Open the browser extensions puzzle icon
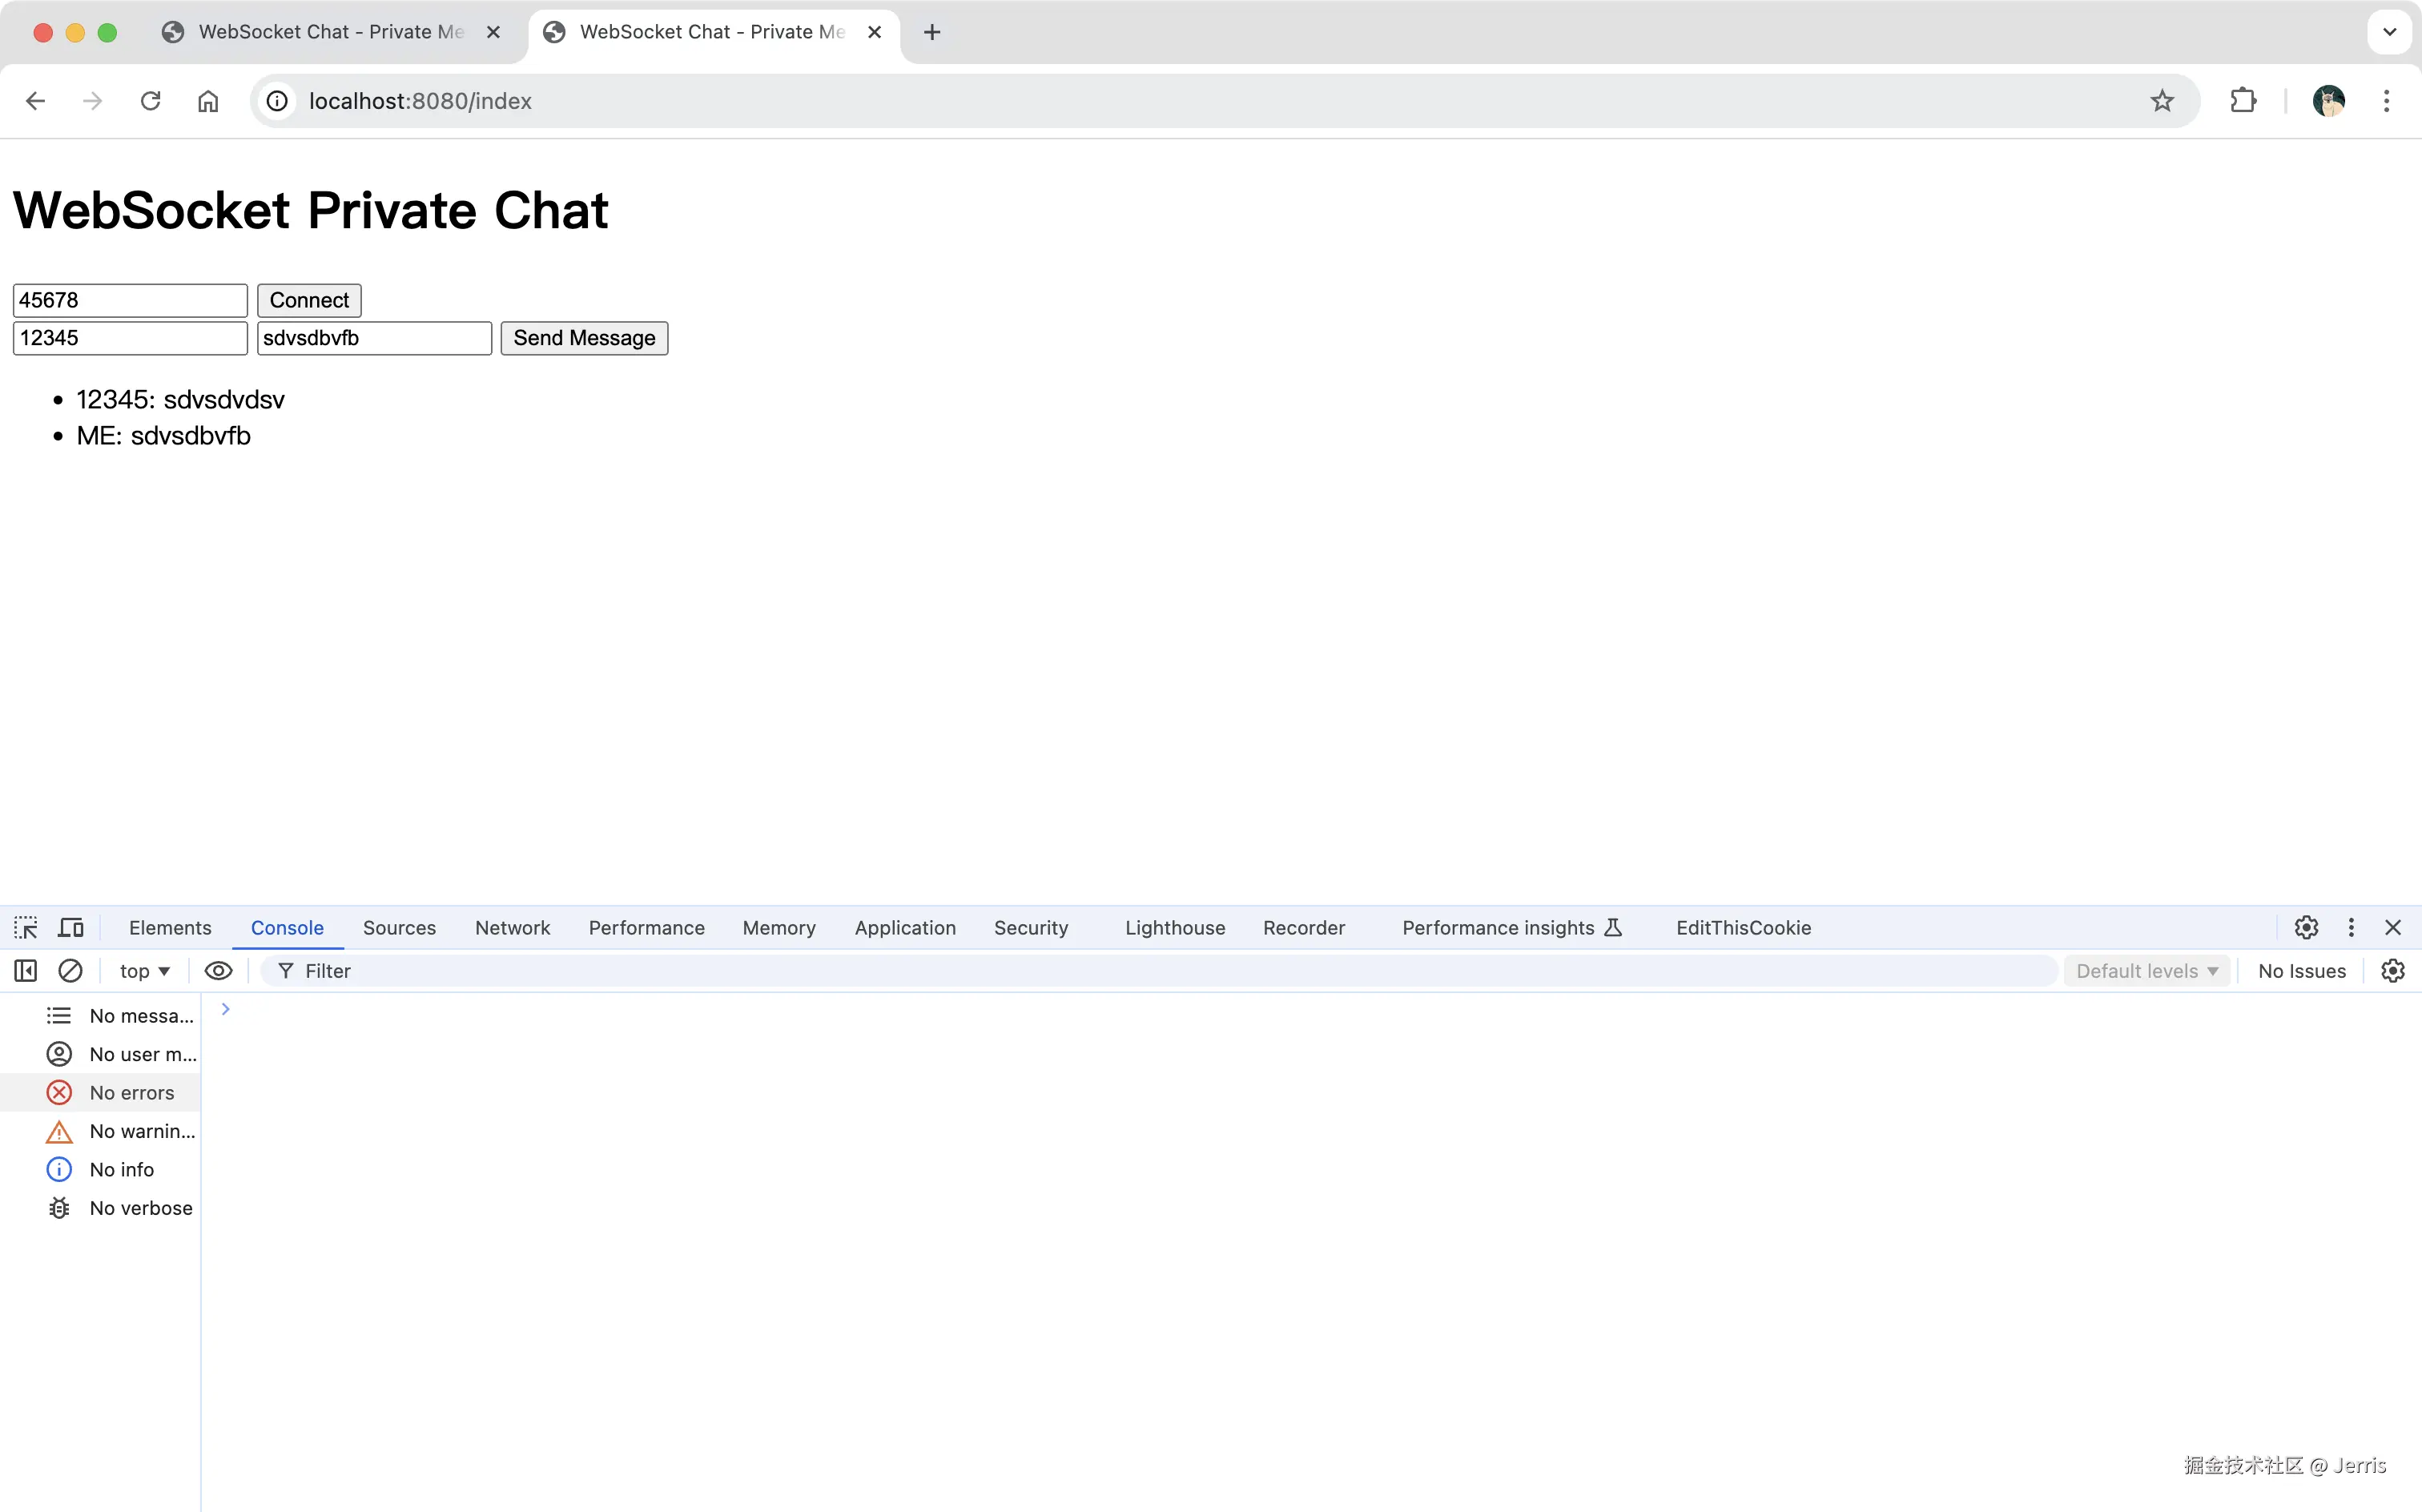Screen dimensions: 2422x1512 click(2243, 101)
